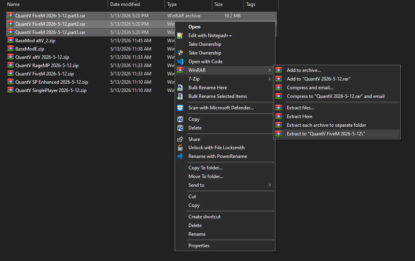Click the VS Code icon next to Open with Code
This screenshot has width=415, height=261.
[180, 62]
